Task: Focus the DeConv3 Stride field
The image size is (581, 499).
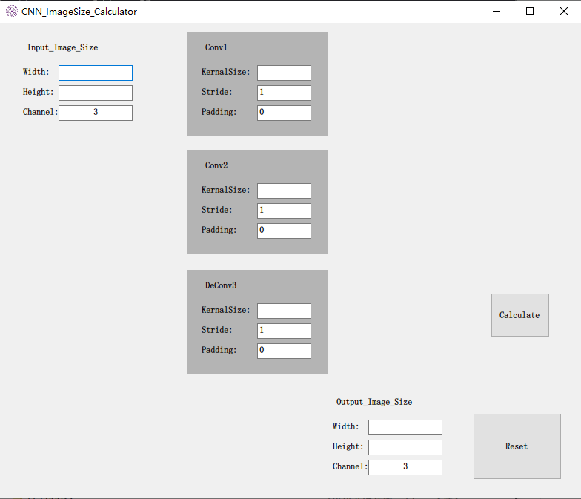Action: click(285, 331)
